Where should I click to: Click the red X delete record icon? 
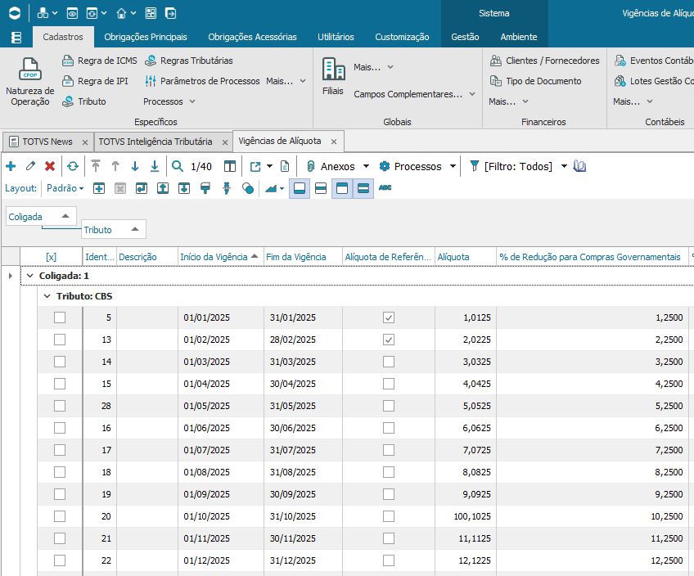(x=50, y=166)
